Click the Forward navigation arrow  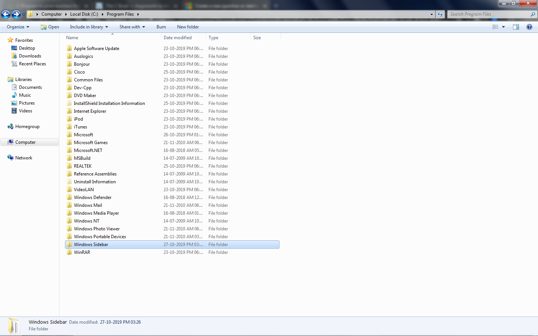16,15
